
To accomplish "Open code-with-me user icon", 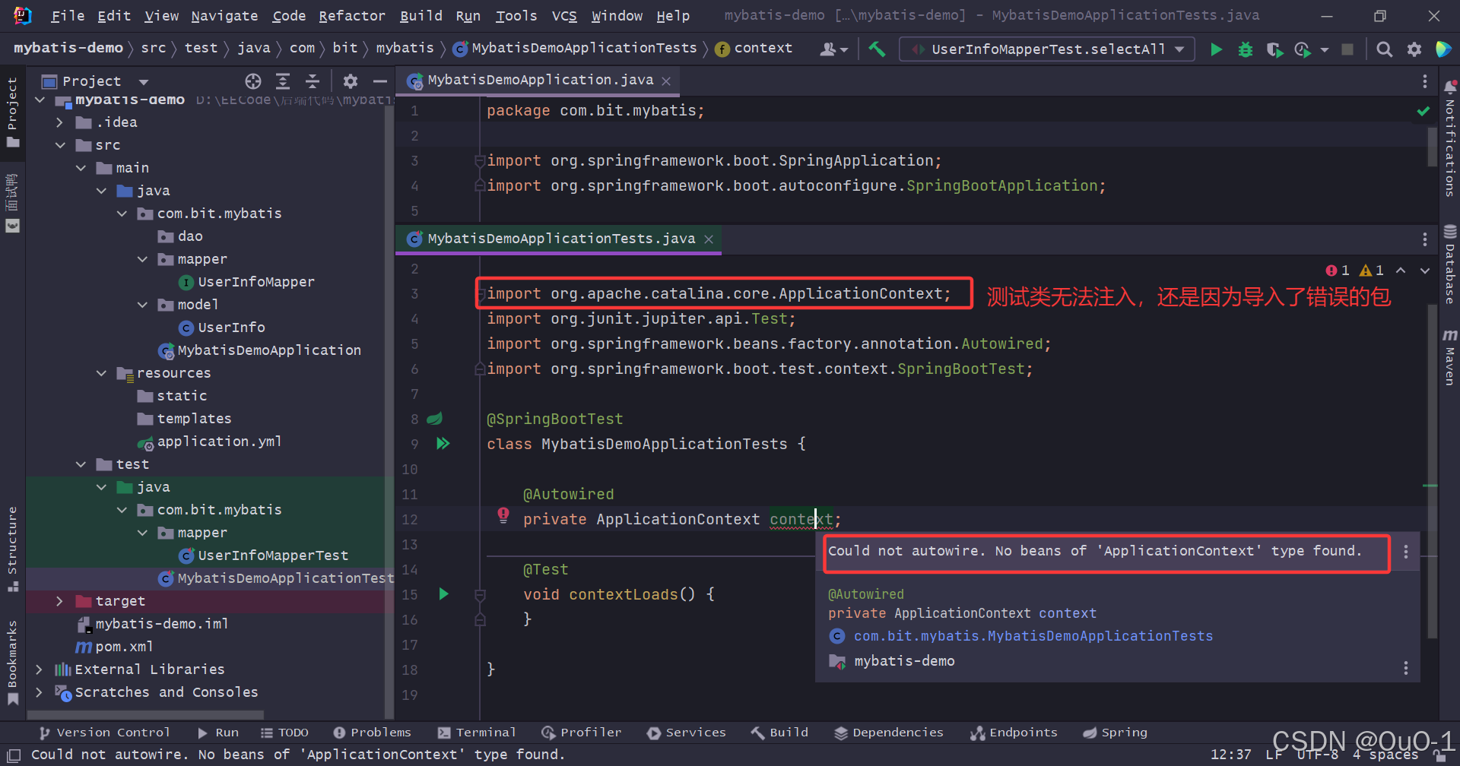I will point(833,49).
